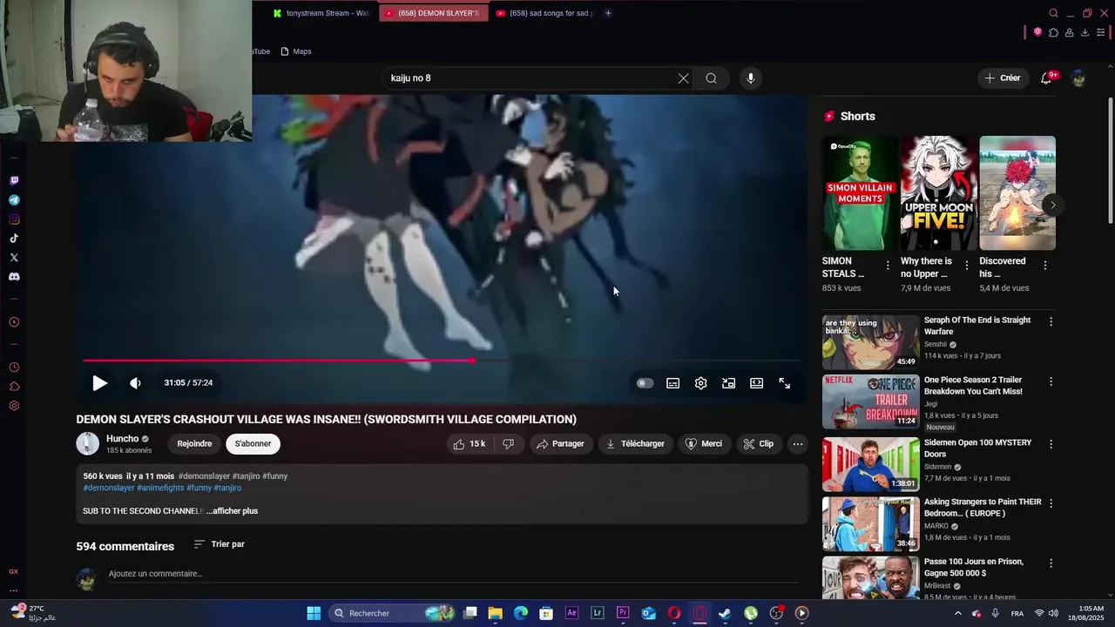The height and width of the screenshot is (627, 1115).
Task: Open Seraph Of The End video thumbnail
Action: click(870, 342)
